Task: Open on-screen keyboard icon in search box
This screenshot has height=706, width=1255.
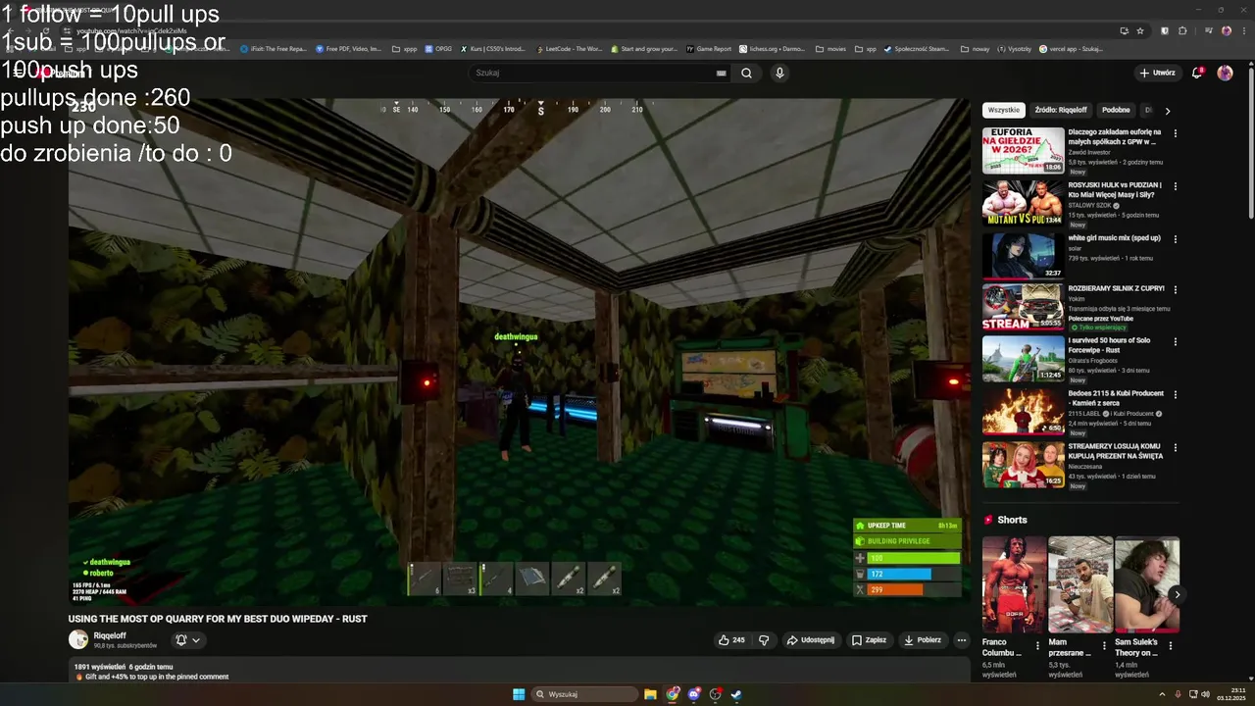Action: click(721, 73)
